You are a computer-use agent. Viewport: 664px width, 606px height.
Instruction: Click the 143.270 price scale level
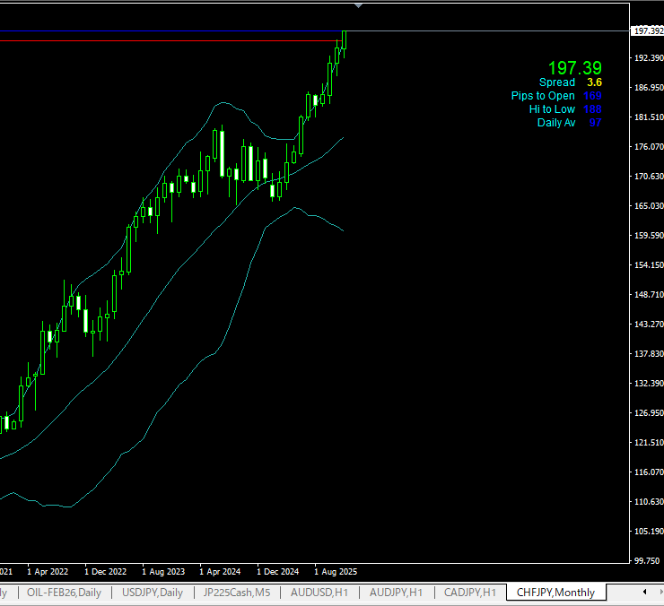648,324
